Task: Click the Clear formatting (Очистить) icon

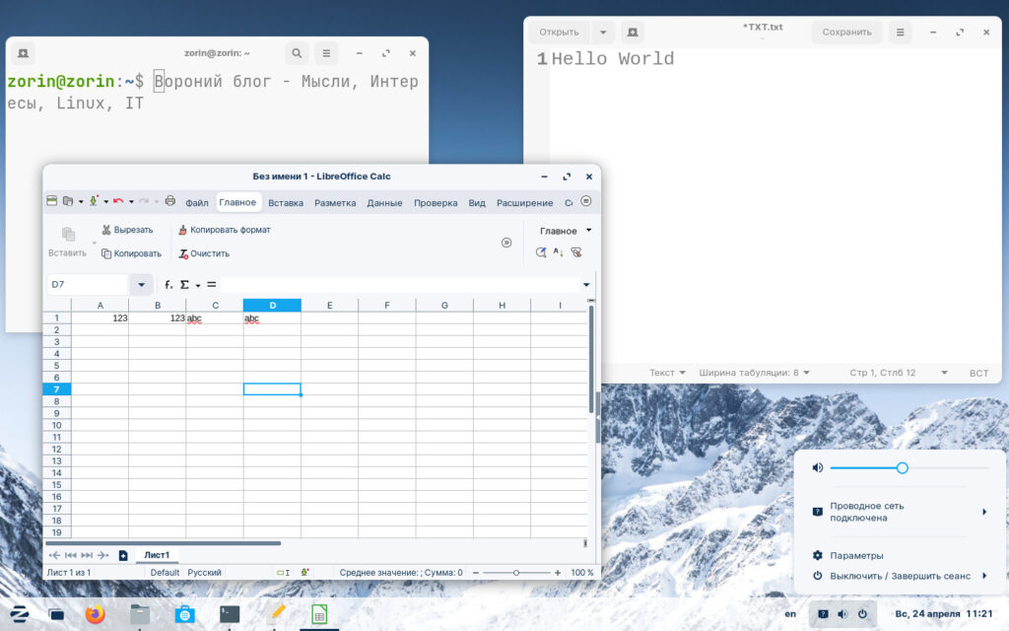Action: pyautogui.click(x=183, y=253)
